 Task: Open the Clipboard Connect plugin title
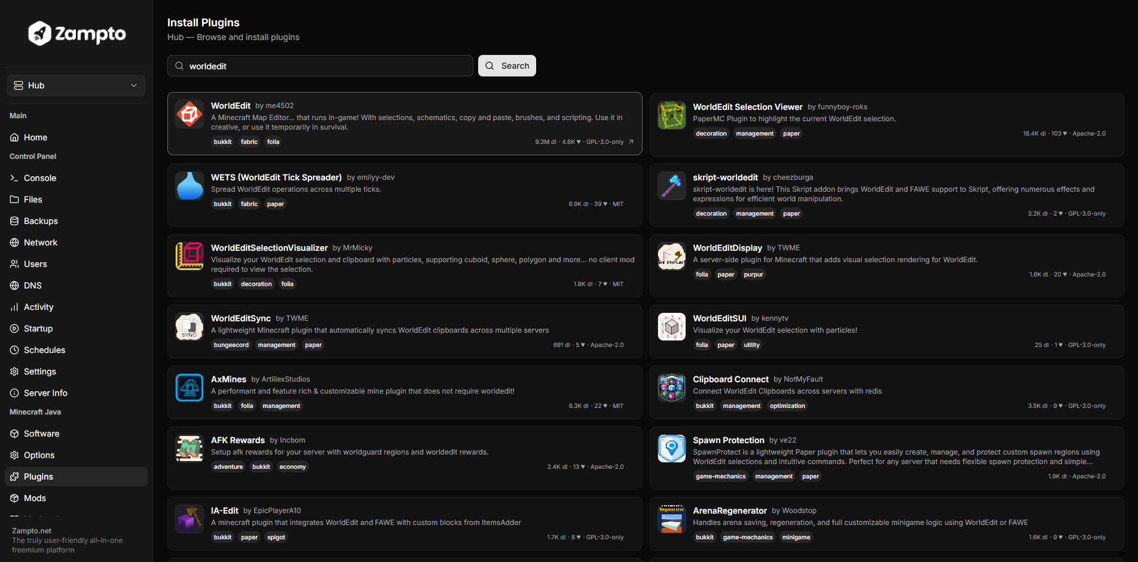coord(731,379)
